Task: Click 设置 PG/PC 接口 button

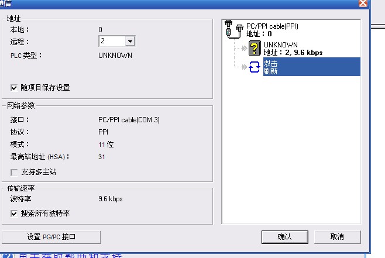Action: coord(51,237)
